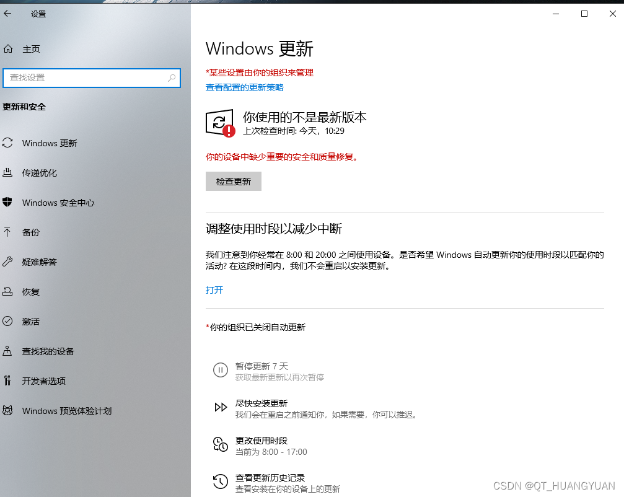
Task: Open 尽快安装更新 option
Action: click(261, 403)
